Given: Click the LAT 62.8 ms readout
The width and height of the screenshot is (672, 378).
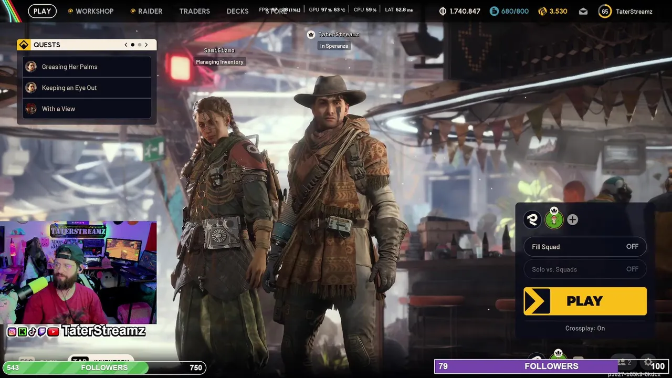Looking at the screenshot, I should (x=398, y=9).
